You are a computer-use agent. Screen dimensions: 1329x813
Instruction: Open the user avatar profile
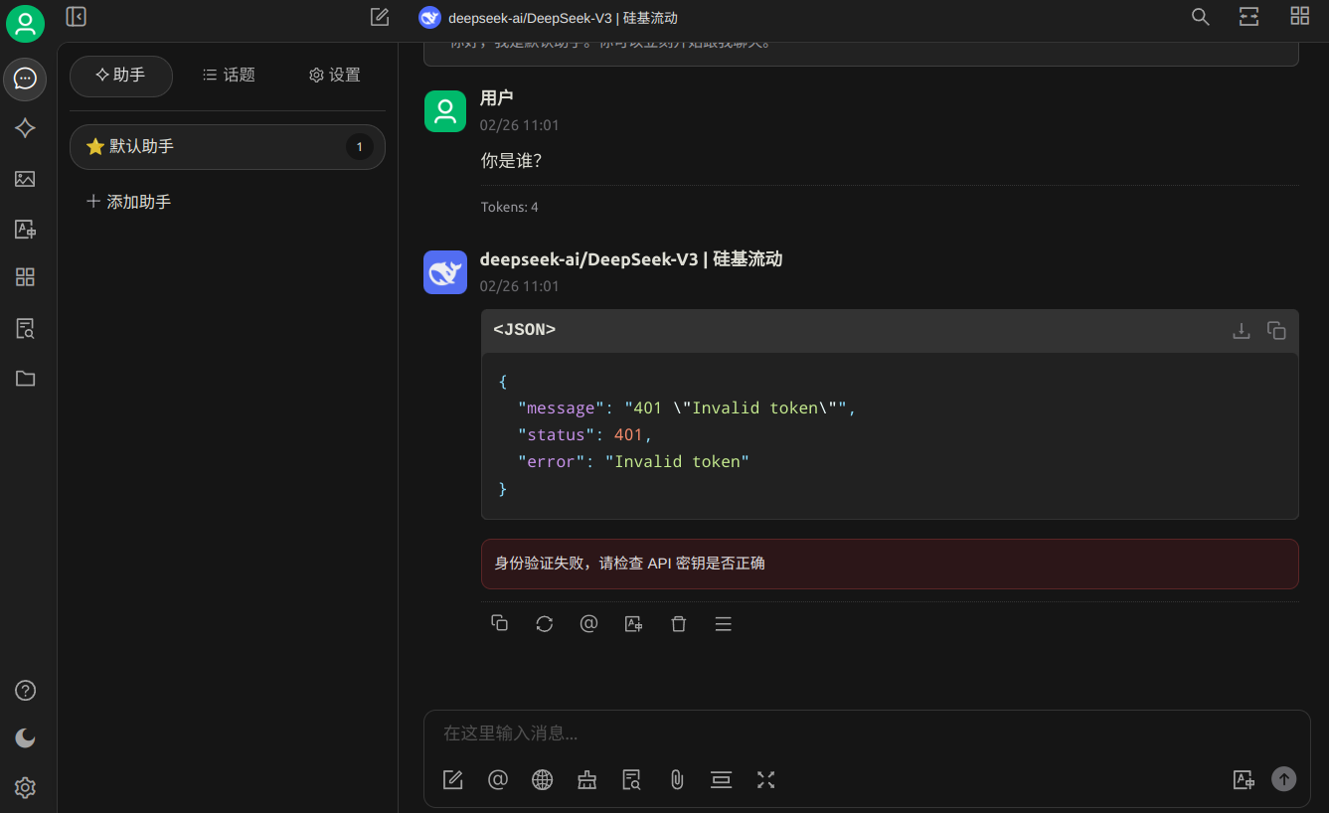[25, 24]
